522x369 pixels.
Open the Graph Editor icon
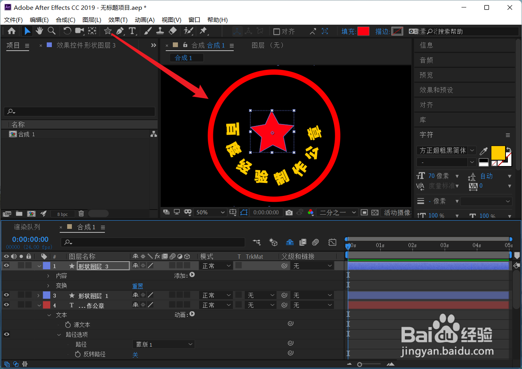332,243
